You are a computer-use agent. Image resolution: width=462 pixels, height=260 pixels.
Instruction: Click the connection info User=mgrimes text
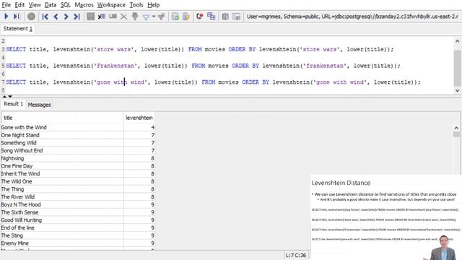pyautogui.click(x=352, y=17)
